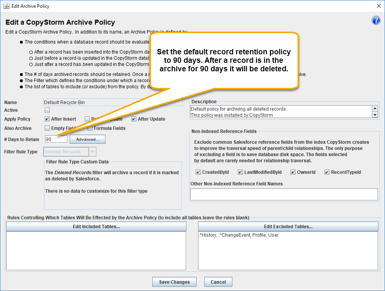Enable the Empty Fields checkbox
Viewport: 385px width, 291px height.
[47, 128]
